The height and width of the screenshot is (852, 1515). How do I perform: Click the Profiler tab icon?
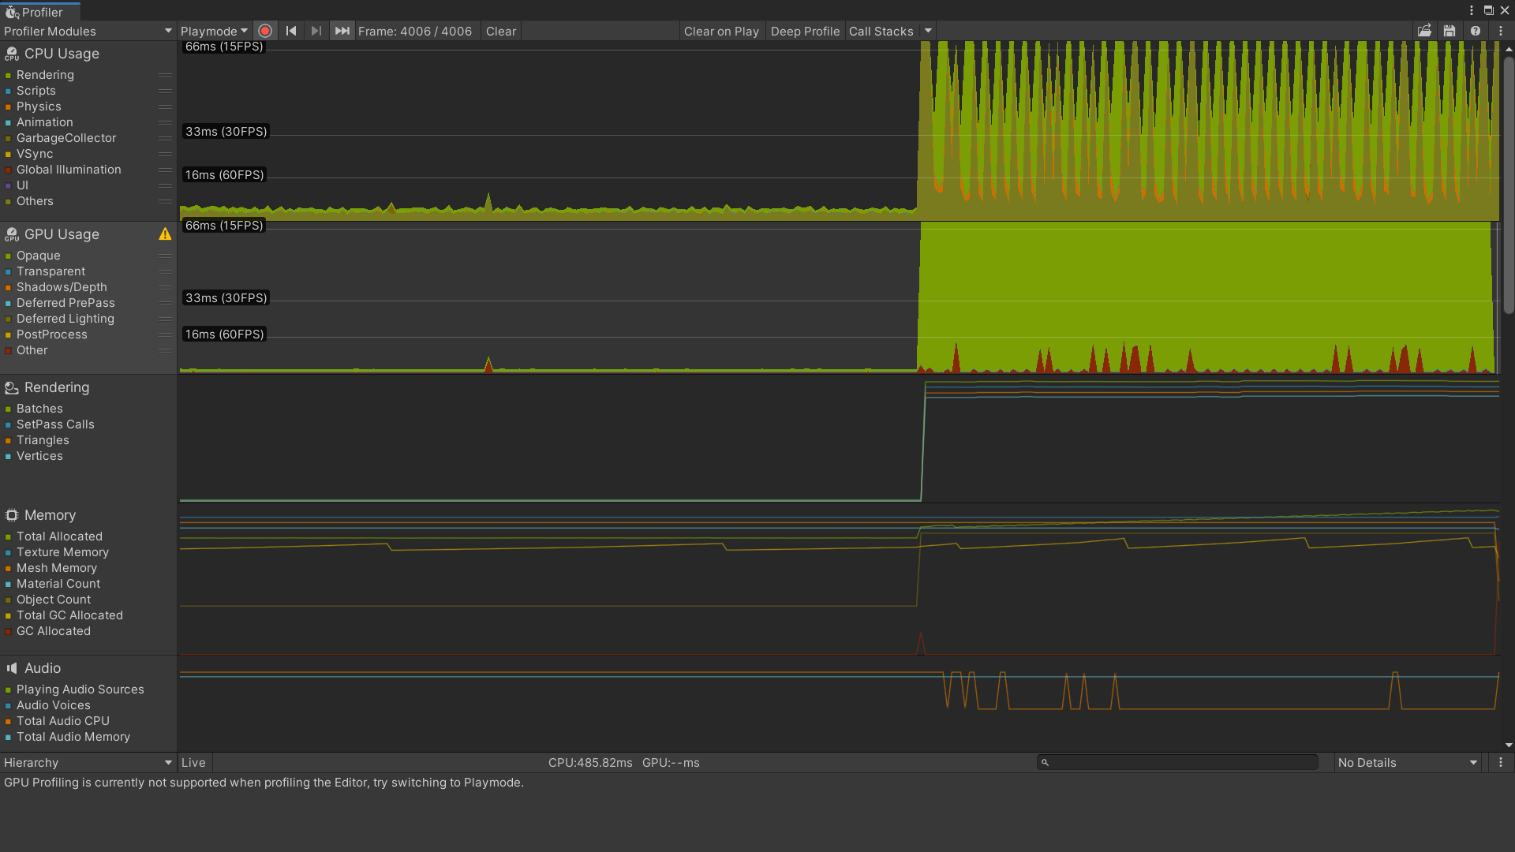(12, 12)
